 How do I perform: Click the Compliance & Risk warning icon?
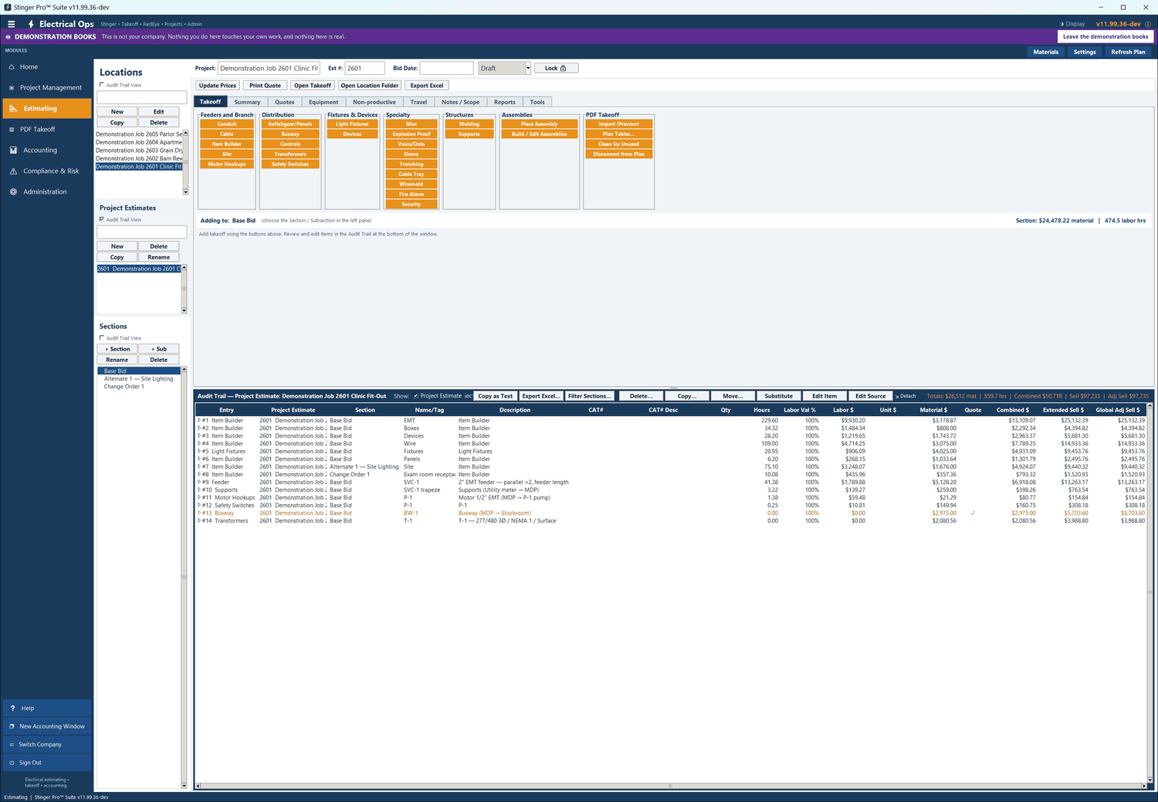pos(13,171)
